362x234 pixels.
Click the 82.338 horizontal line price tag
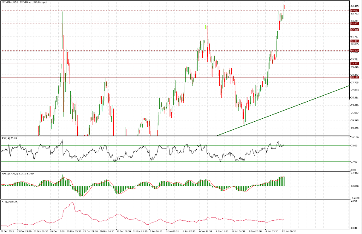(353, 30)
